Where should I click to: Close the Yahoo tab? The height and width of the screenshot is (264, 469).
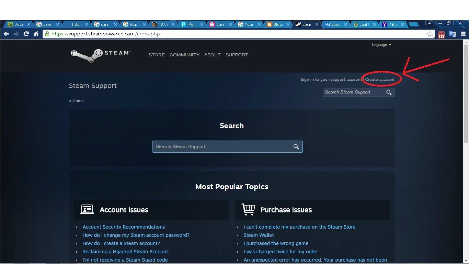pos(403,24)
